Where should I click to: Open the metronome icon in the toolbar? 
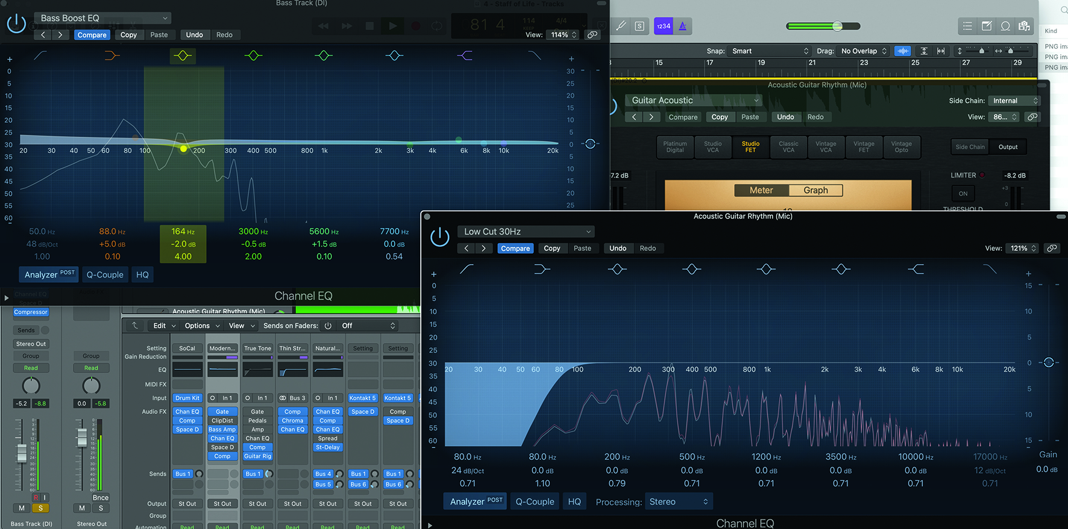click(683, 26)
